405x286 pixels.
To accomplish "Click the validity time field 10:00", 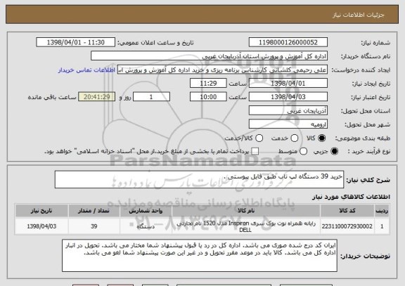I will (208, 97).
